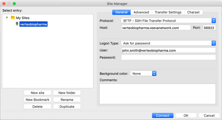Click the Connect button
This screenshot has width=222, height=120.
tap(162, 115)
